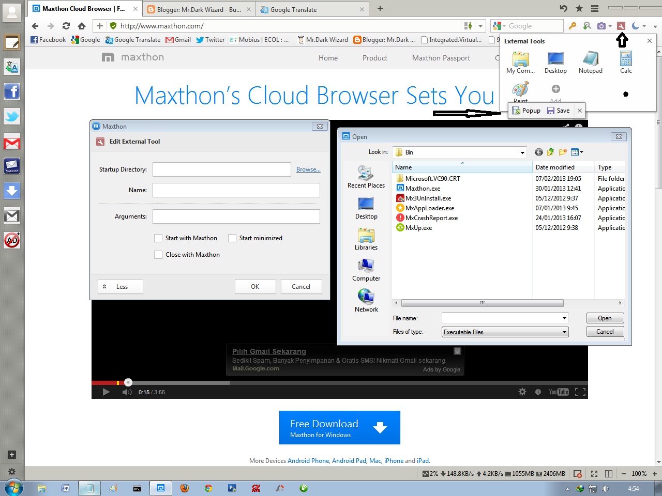Viewport: 662px width, 496px height.
Task: Click Open button in the Open dialog
Action: [x=605, y=318]
